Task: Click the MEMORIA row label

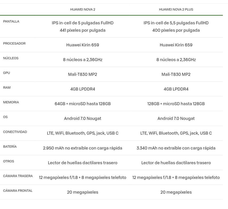Action: (11, 102)
